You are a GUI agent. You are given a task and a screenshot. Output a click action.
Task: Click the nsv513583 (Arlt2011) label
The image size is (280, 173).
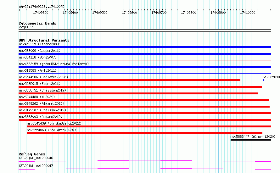coord(38,70)
